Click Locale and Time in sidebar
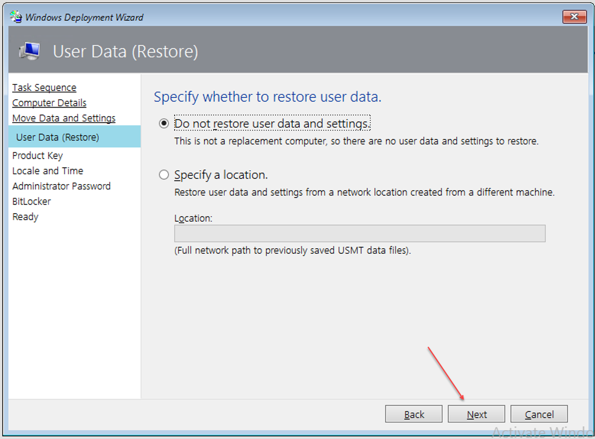The image size is (595, 439). click(48, 171)
